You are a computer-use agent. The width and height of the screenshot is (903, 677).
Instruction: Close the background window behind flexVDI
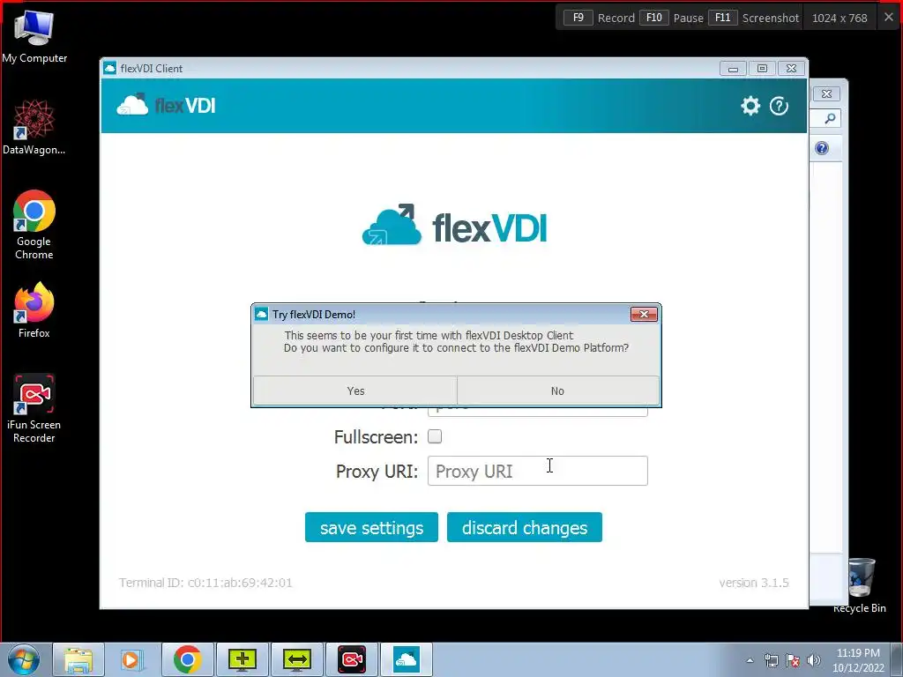[826, 93]
